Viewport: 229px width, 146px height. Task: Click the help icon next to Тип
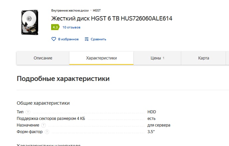[28, 112]
